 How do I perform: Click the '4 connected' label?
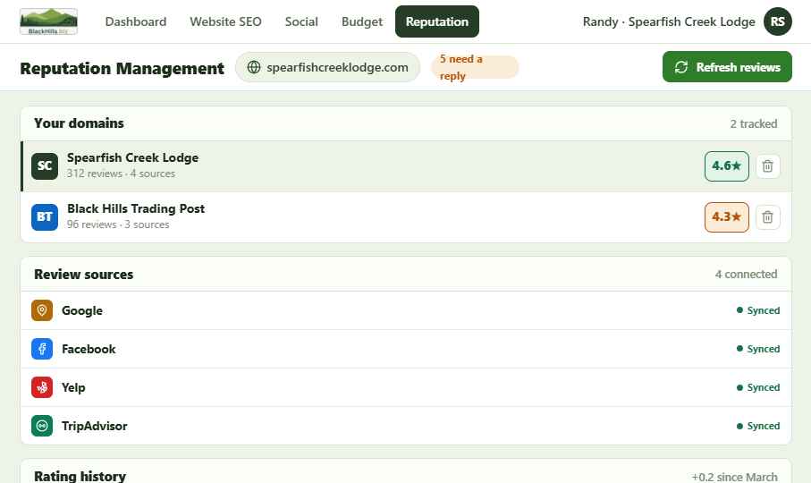746,274
